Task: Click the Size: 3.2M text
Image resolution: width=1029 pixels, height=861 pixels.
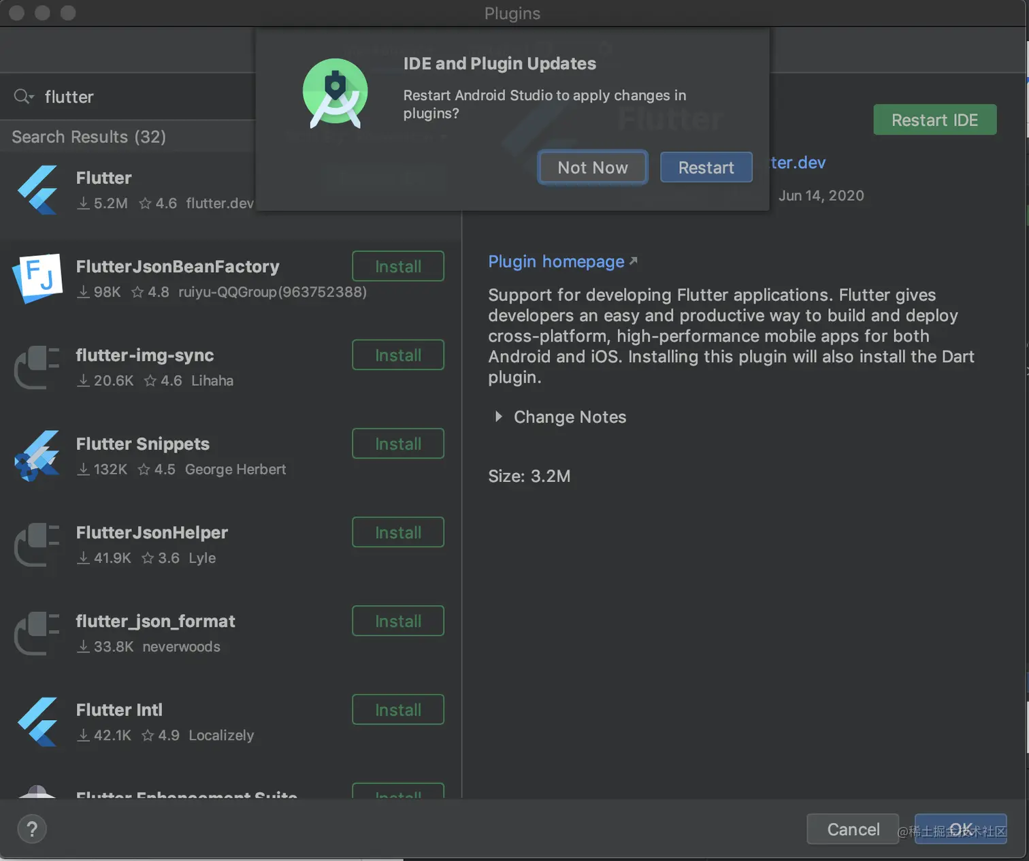Action: coord(529,476)
